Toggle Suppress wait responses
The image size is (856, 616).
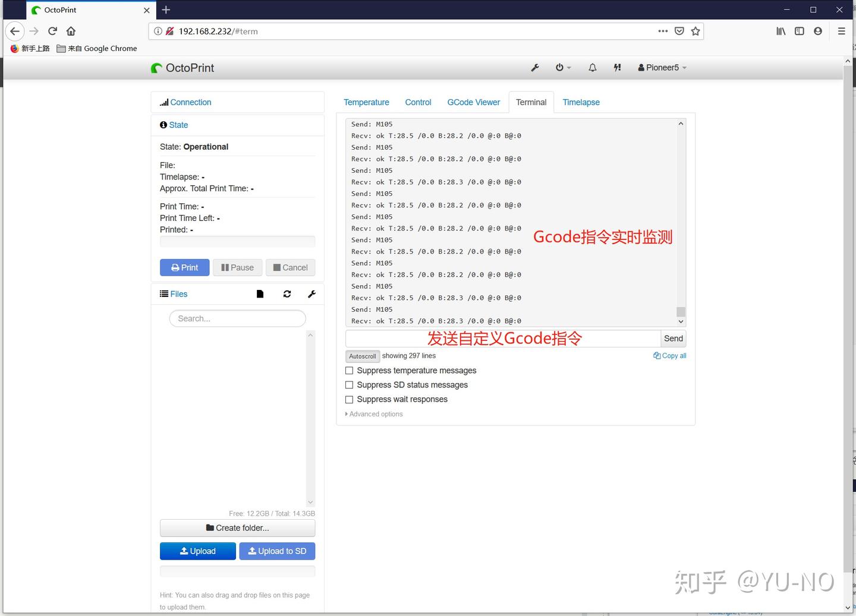[349, 399]
